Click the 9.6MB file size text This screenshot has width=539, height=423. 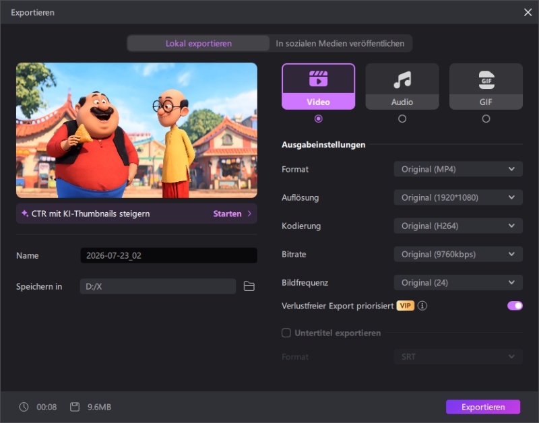click(x=99, y=408)
